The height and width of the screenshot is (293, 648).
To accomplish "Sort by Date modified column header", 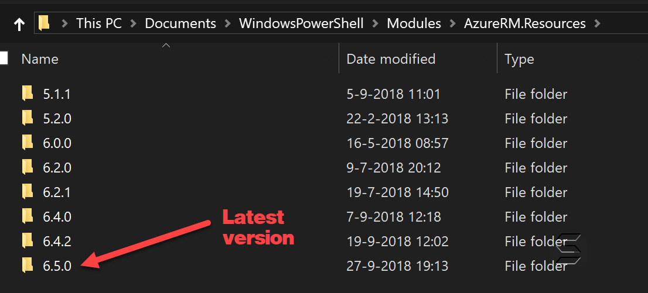I will point(391,59).
